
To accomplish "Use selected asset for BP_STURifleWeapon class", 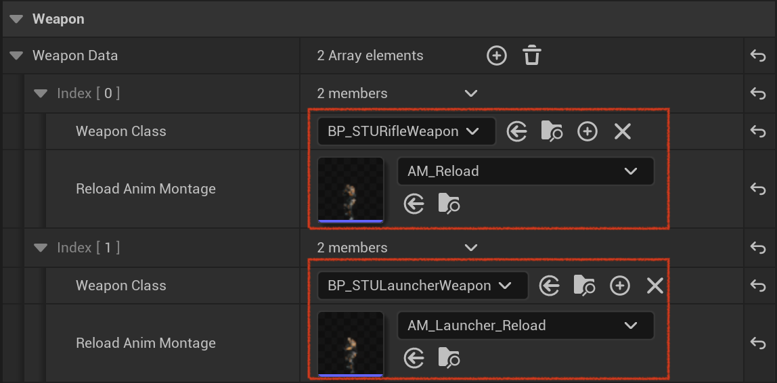I will click(x=517, y=132).
